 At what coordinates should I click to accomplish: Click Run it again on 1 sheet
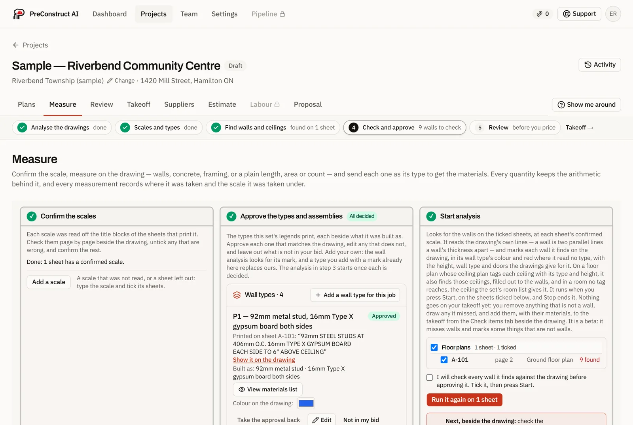coord(464,400)
